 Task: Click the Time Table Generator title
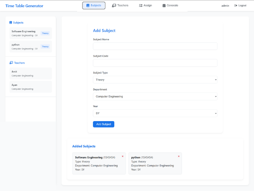pos(24,6)
